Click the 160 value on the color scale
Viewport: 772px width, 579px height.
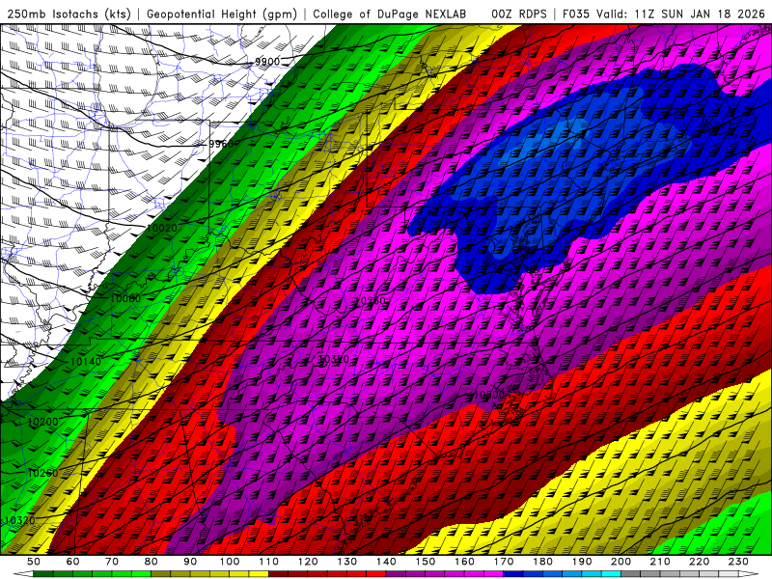(x=464, y=562)
